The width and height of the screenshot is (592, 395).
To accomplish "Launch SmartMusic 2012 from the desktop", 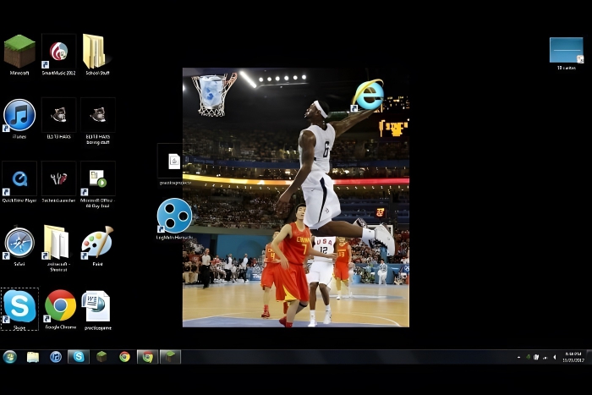I will coord(58,52).
